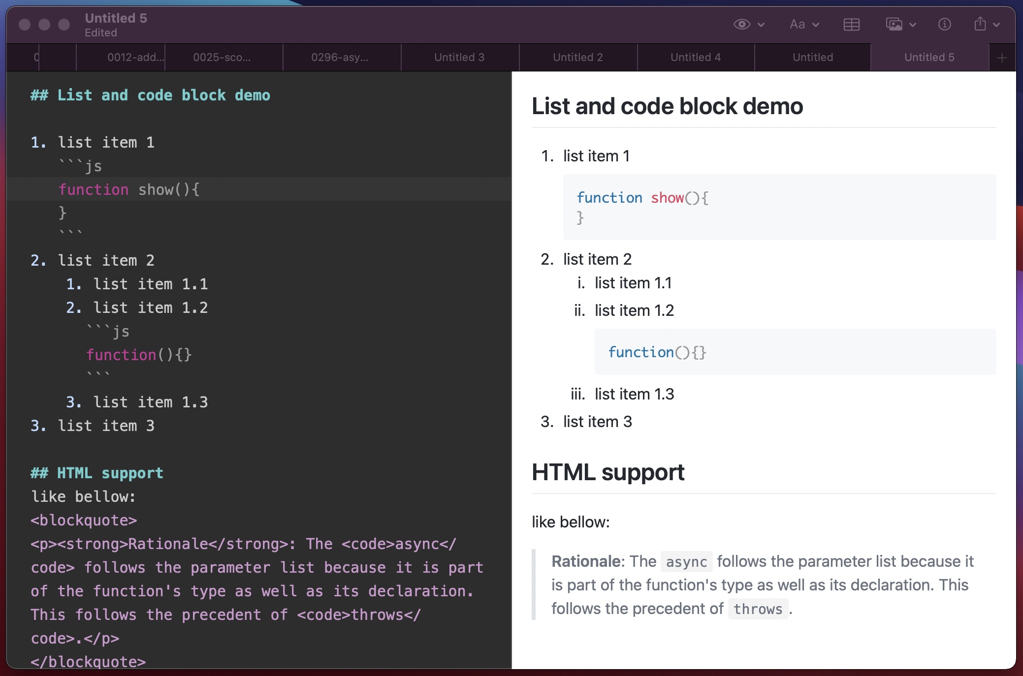Open the Aa font style menu
Screen dimensions: 1023x676
pos(797,24)
